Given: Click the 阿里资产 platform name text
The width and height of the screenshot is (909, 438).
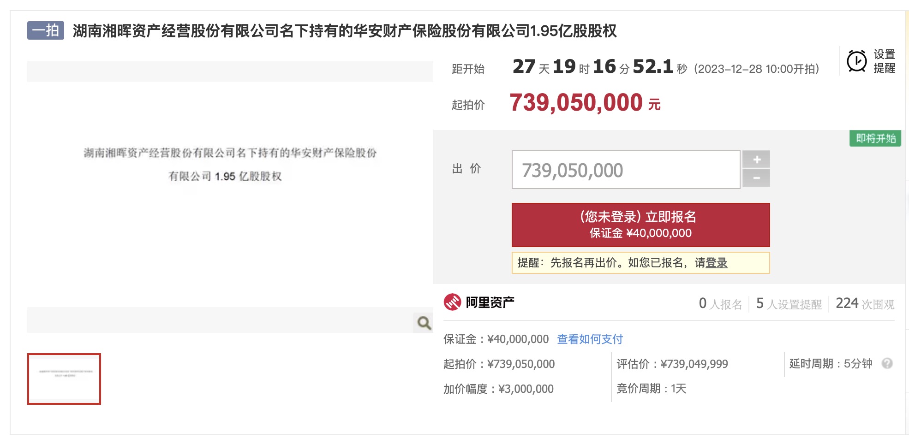Looking at the screenshot, I should (x=490, y=302).
